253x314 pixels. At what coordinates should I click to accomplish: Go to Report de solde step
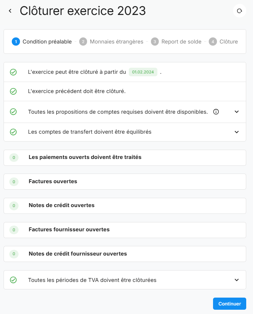(x=177, y=42)
